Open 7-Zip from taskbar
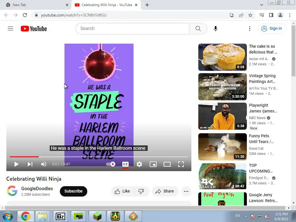This screenshot has width=296, height=222. click(x=60, y=216)
